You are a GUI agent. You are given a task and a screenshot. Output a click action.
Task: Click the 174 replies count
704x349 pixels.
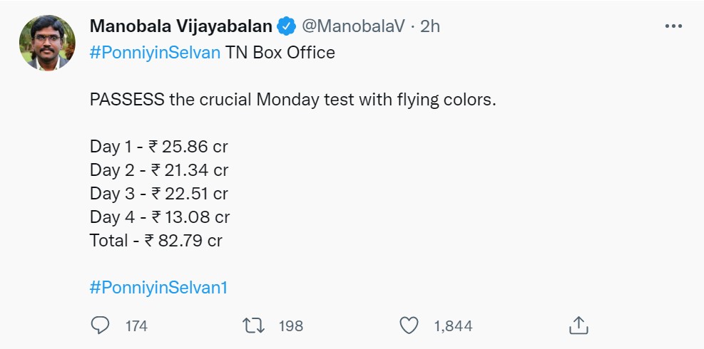click(x=136, y=326)
